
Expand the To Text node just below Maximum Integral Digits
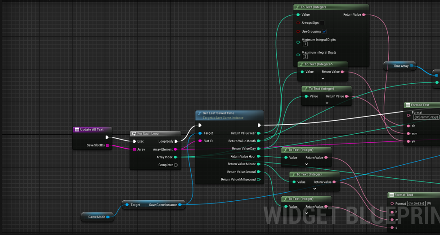pyautogui.click(x=323, y=78)
